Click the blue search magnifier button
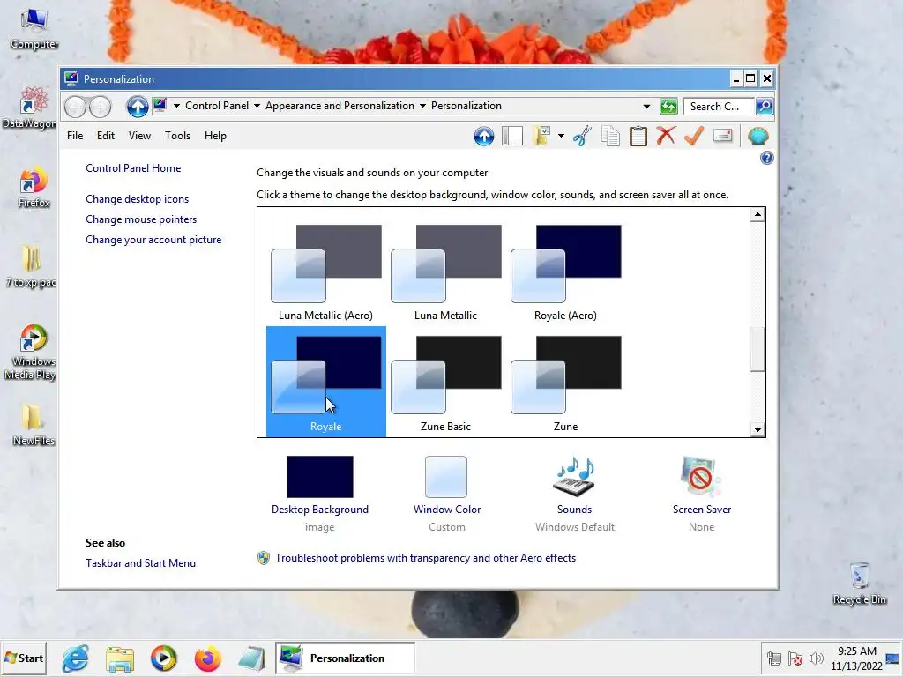 click(x=765, y=106)
